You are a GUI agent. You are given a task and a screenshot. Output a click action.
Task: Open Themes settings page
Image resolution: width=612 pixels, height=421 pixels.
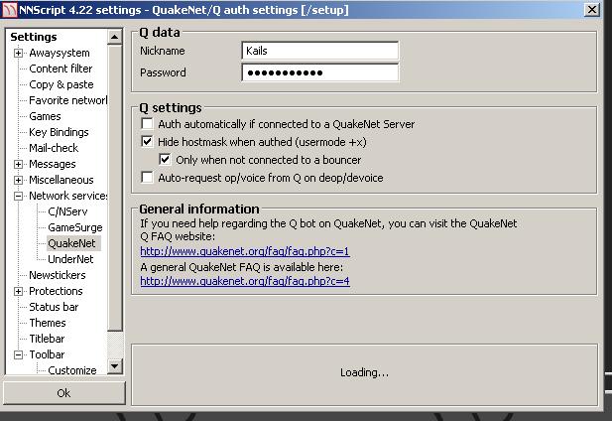coord(48,323)
